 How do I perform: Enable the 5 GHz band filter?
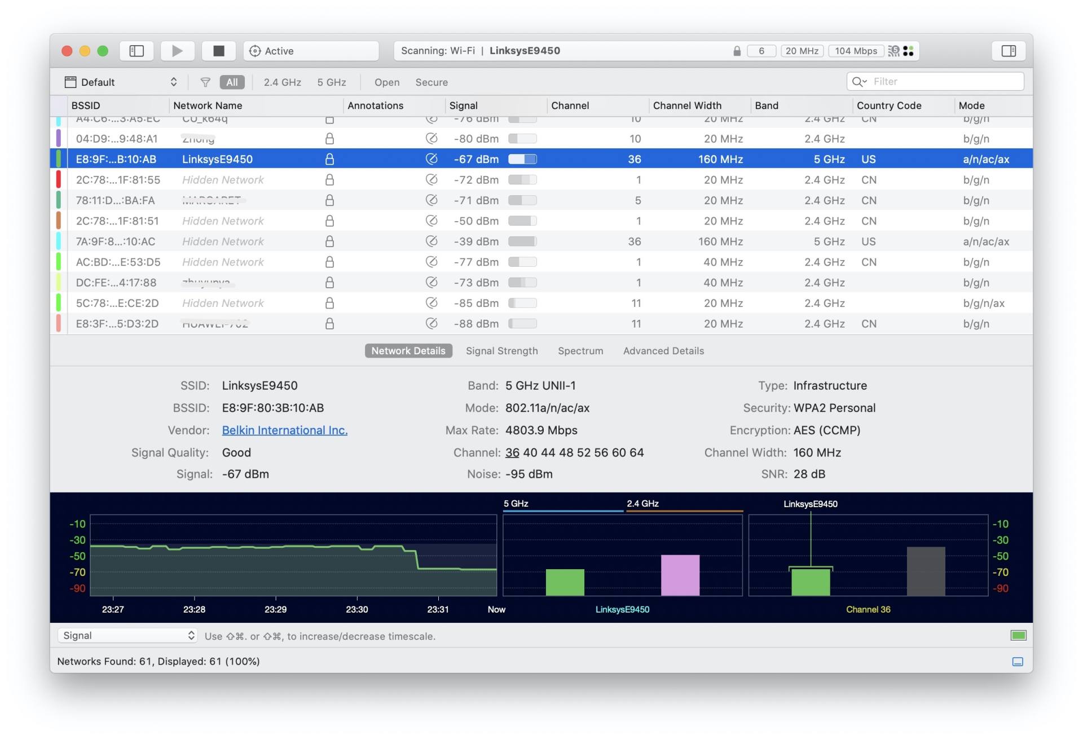point(331,82)
